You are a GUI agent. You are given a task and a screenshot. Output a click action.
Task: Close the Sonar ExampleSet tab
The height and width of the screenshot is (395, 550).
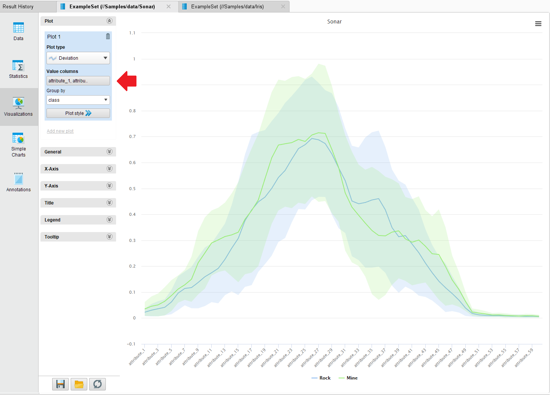click(x=169, y=6)
